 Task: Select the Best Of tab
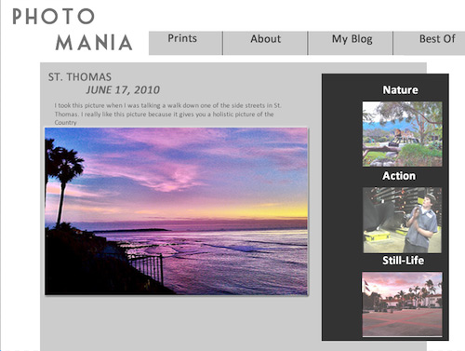(x=430, y=43)
